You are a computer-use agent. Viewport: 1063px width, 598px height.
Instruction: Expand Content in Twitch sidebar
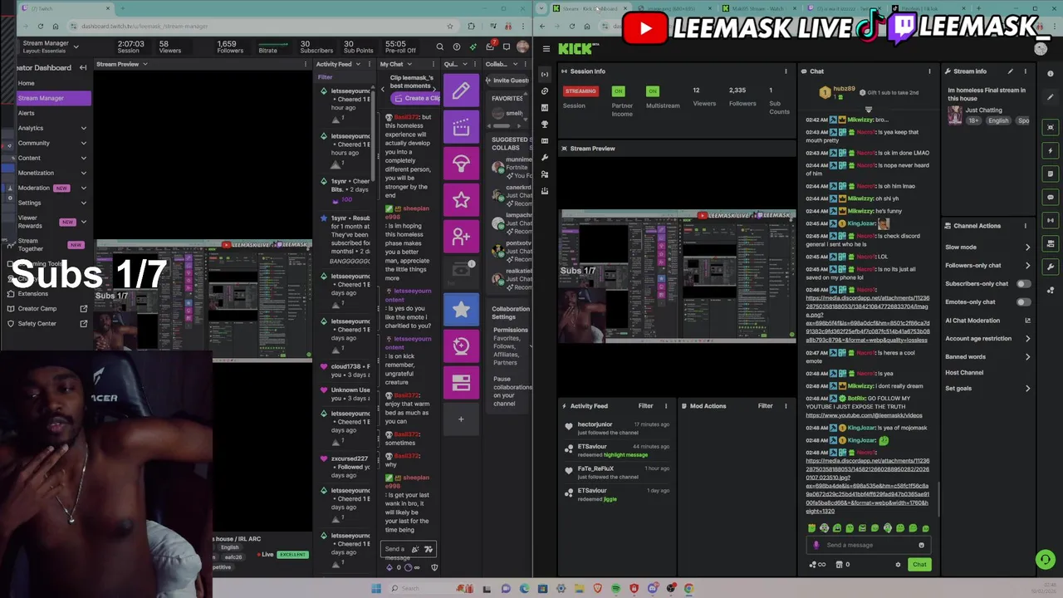[x=83, y=158]
